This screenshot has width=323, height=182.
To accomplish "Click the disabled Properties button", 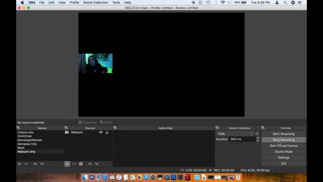I will coord(87,122).
